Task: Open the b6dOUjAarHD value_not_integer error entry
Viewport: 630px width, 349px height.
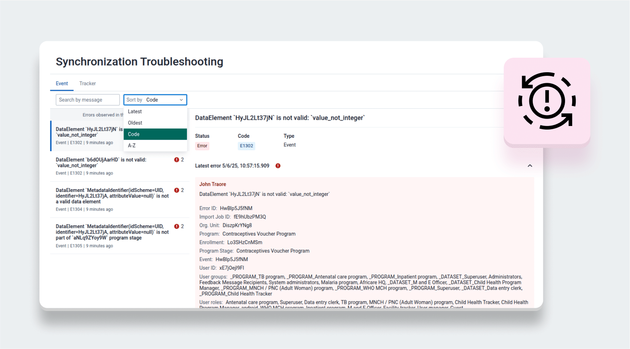Action: click(110, 166)
